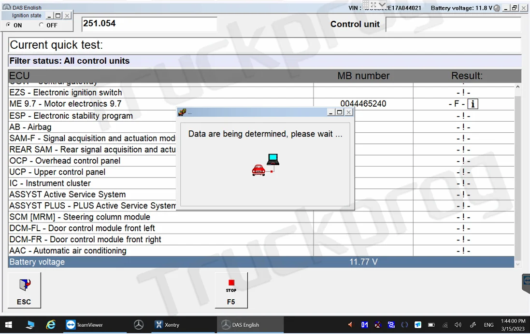The height and width of the screenshot is (334, 530).
Task: Select ME 9.7 - Motor electronics 9.7 row
Action: tap(261, 104)
